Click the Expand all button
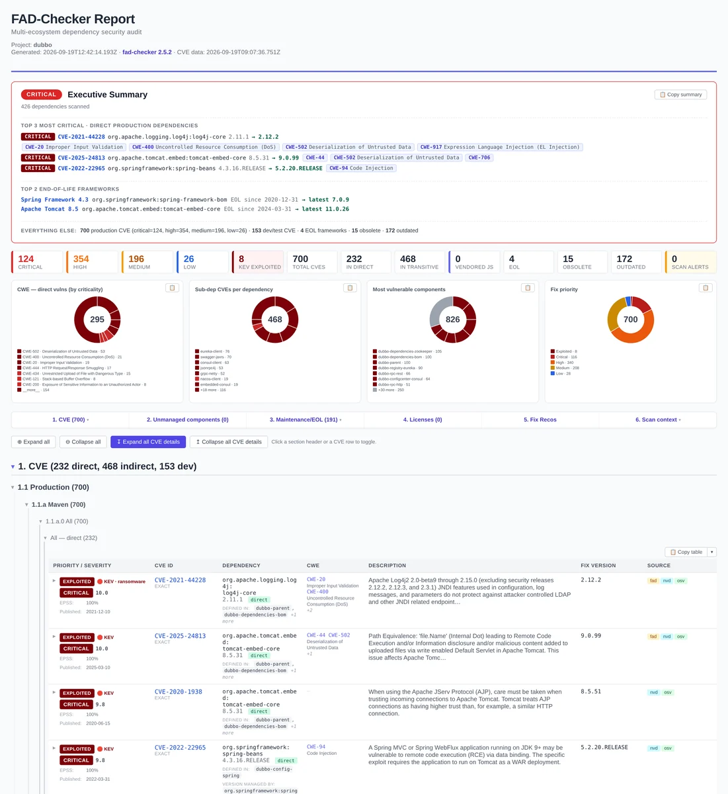728x794 pixels. (33, 442)
